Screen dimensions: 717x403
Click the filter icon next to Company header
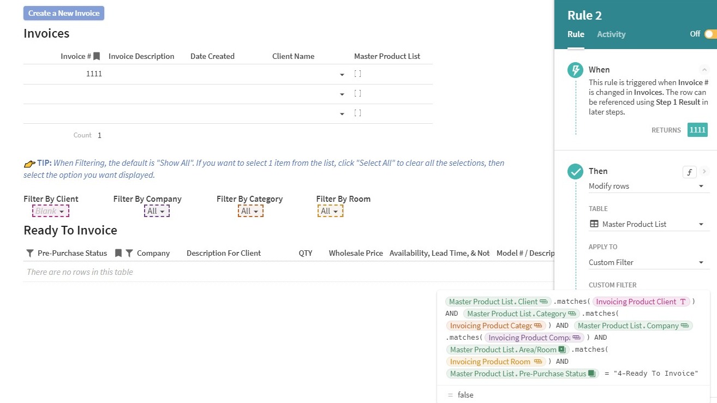pos(129,253)
